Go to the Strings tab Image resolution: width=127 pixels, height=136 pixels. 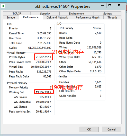point(107,13)
